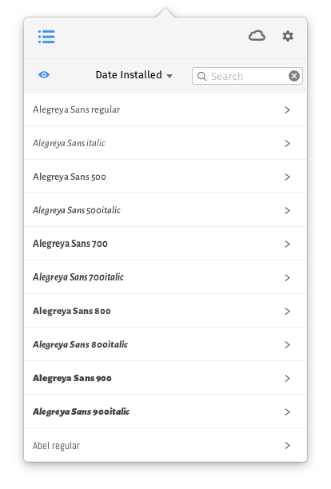Choose the Alegreya Sans 700 entry
Viewport: 331px width, 489px height.
[165, 244]
